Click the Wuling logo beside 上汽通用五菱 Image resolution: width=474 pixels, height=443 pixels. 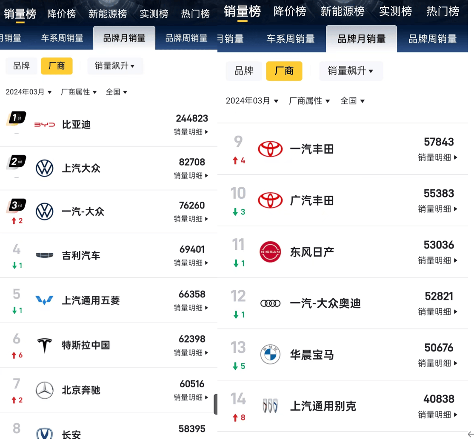click(x=44, y=300)
